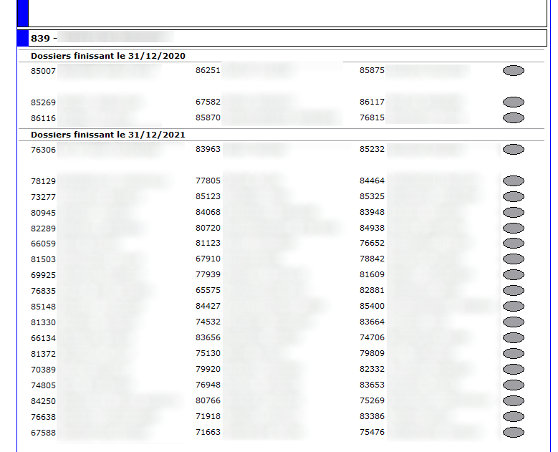Open dossier number 85007

[43, 71]
